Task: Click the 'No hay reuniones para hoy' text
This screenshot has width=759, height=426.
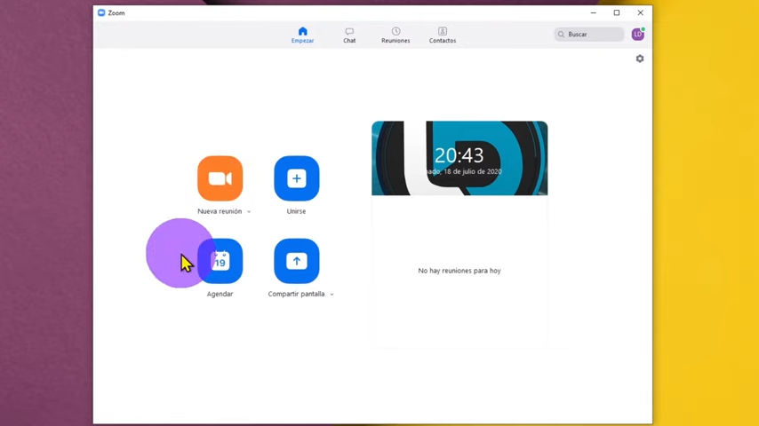Action: (x=459, y=271)
